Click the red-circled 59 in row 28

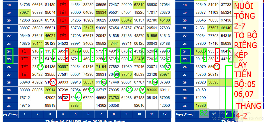coord(53,82)
